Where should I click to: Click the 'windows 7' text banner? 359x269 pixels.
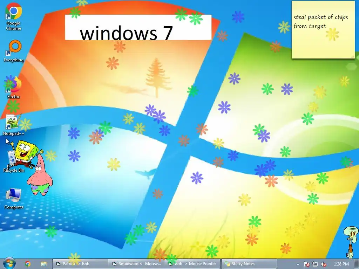138,27
